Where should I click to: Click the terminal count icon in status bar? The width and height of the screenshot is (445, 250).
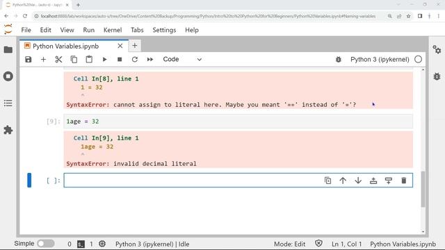click(81, 244)
